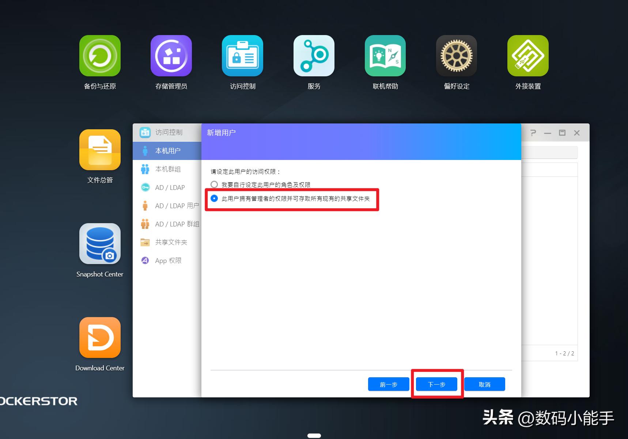Open 联机帮助 (Online Help)
Viewport: 628px width, 439px height.
(385, 56)
